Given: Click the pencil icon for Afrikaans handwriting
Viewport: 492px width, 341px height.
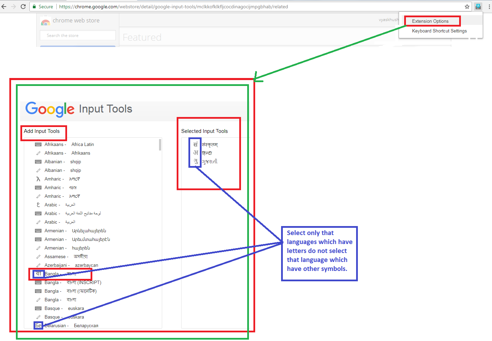Looking at the screenshot, I should 38,153.
